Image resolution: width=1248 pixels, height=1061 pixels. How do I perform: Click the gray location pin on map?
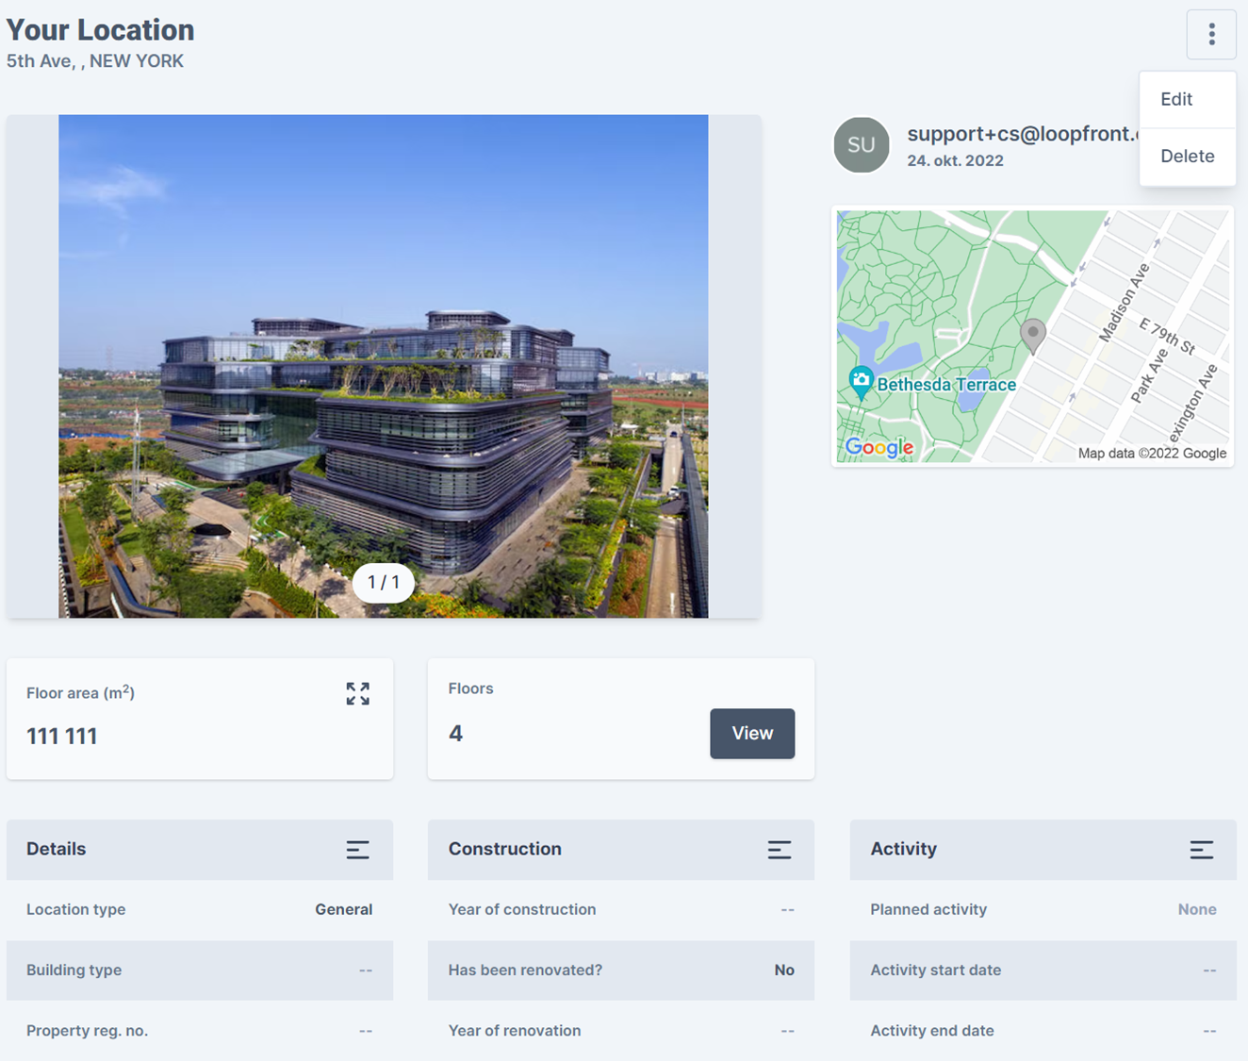point(1033,336)
